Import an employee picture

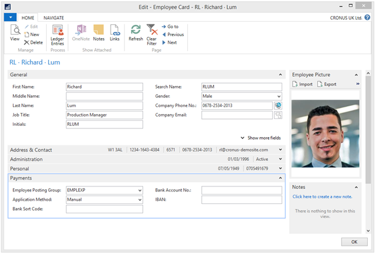click(302, 84)
